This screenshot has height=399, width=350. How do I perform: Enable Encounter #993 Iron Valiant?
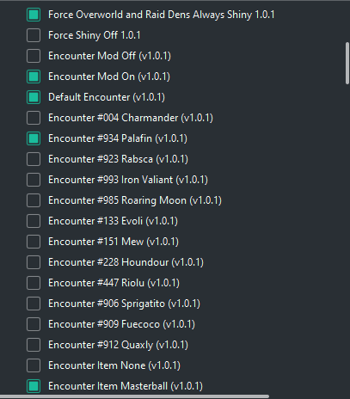coord(34,180)
